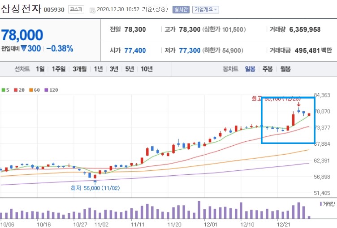Click the calendar icon beside the date
Screen dimensions: 337x228
pyautogui.click(x=92, y=10)
